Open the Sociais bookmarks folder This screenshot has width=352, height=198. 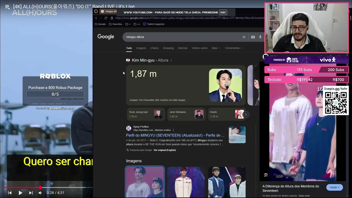(x=100, y=24)
